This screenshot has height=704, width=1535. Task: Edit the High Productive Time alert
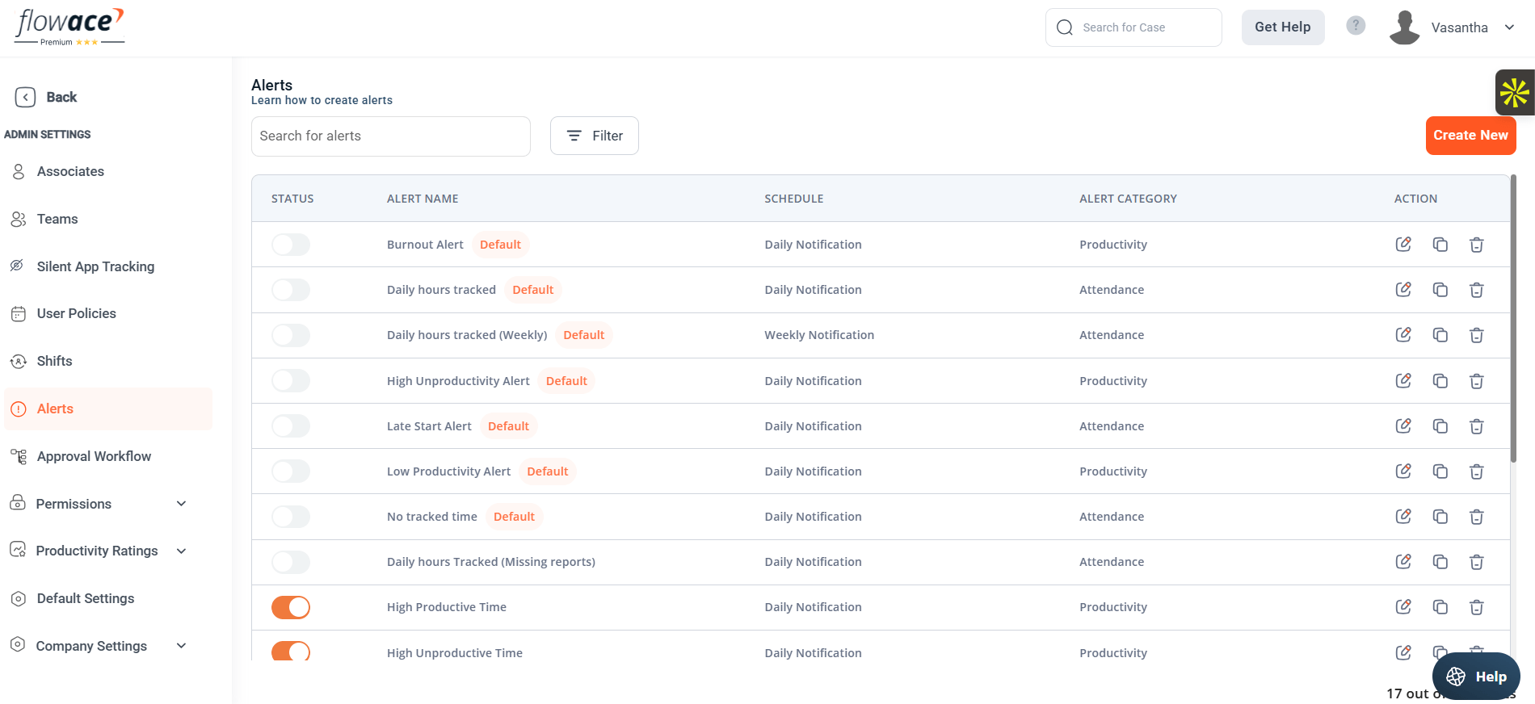pos(1403,607)
